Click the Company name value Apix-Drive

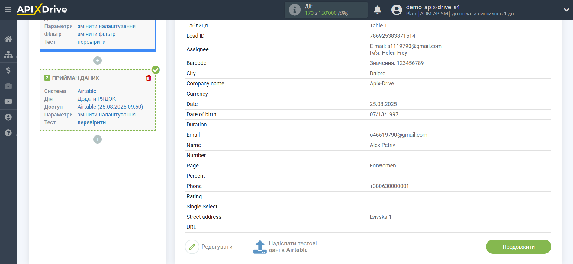(x=382, y=84)
